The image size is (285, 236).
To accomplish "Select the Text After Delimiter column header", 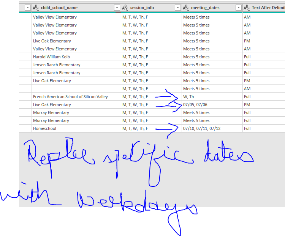I will pos(264,8).
